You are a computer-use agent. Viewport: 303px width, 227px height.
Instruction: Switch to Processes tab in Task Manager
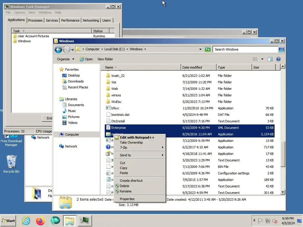(x=35, y=20)
